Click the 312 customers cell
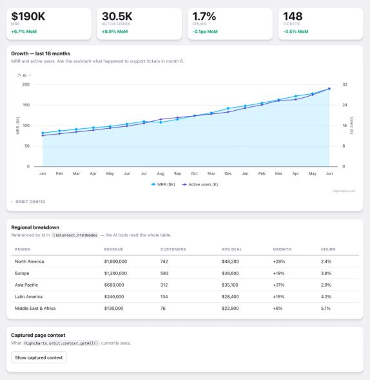 (x=164, y=285)
